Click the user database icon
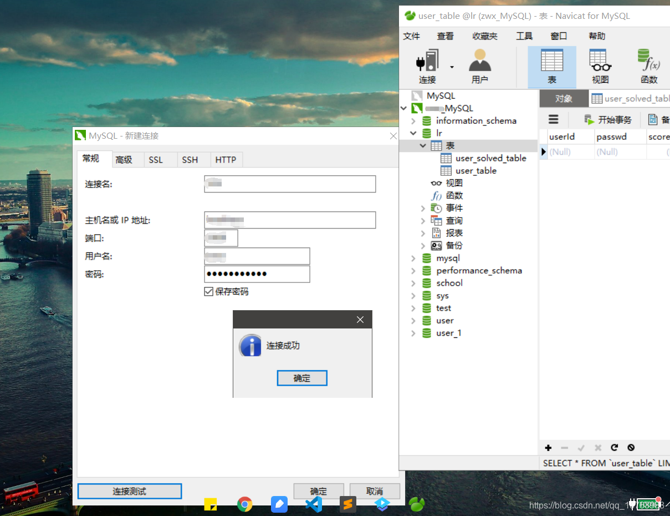 tap(427, 321)
